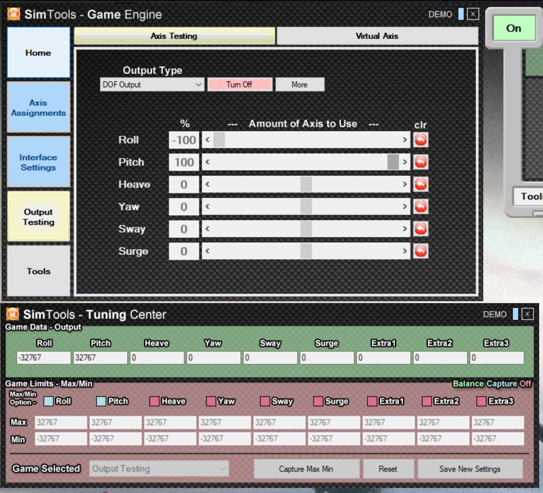
Task: Go to Home section
Action: coord(39,52)
